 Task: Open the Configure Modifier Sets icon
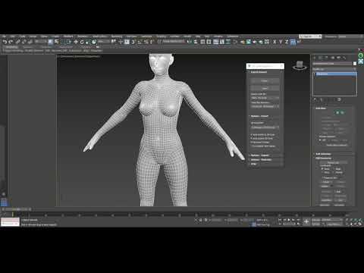pos(340,99)
